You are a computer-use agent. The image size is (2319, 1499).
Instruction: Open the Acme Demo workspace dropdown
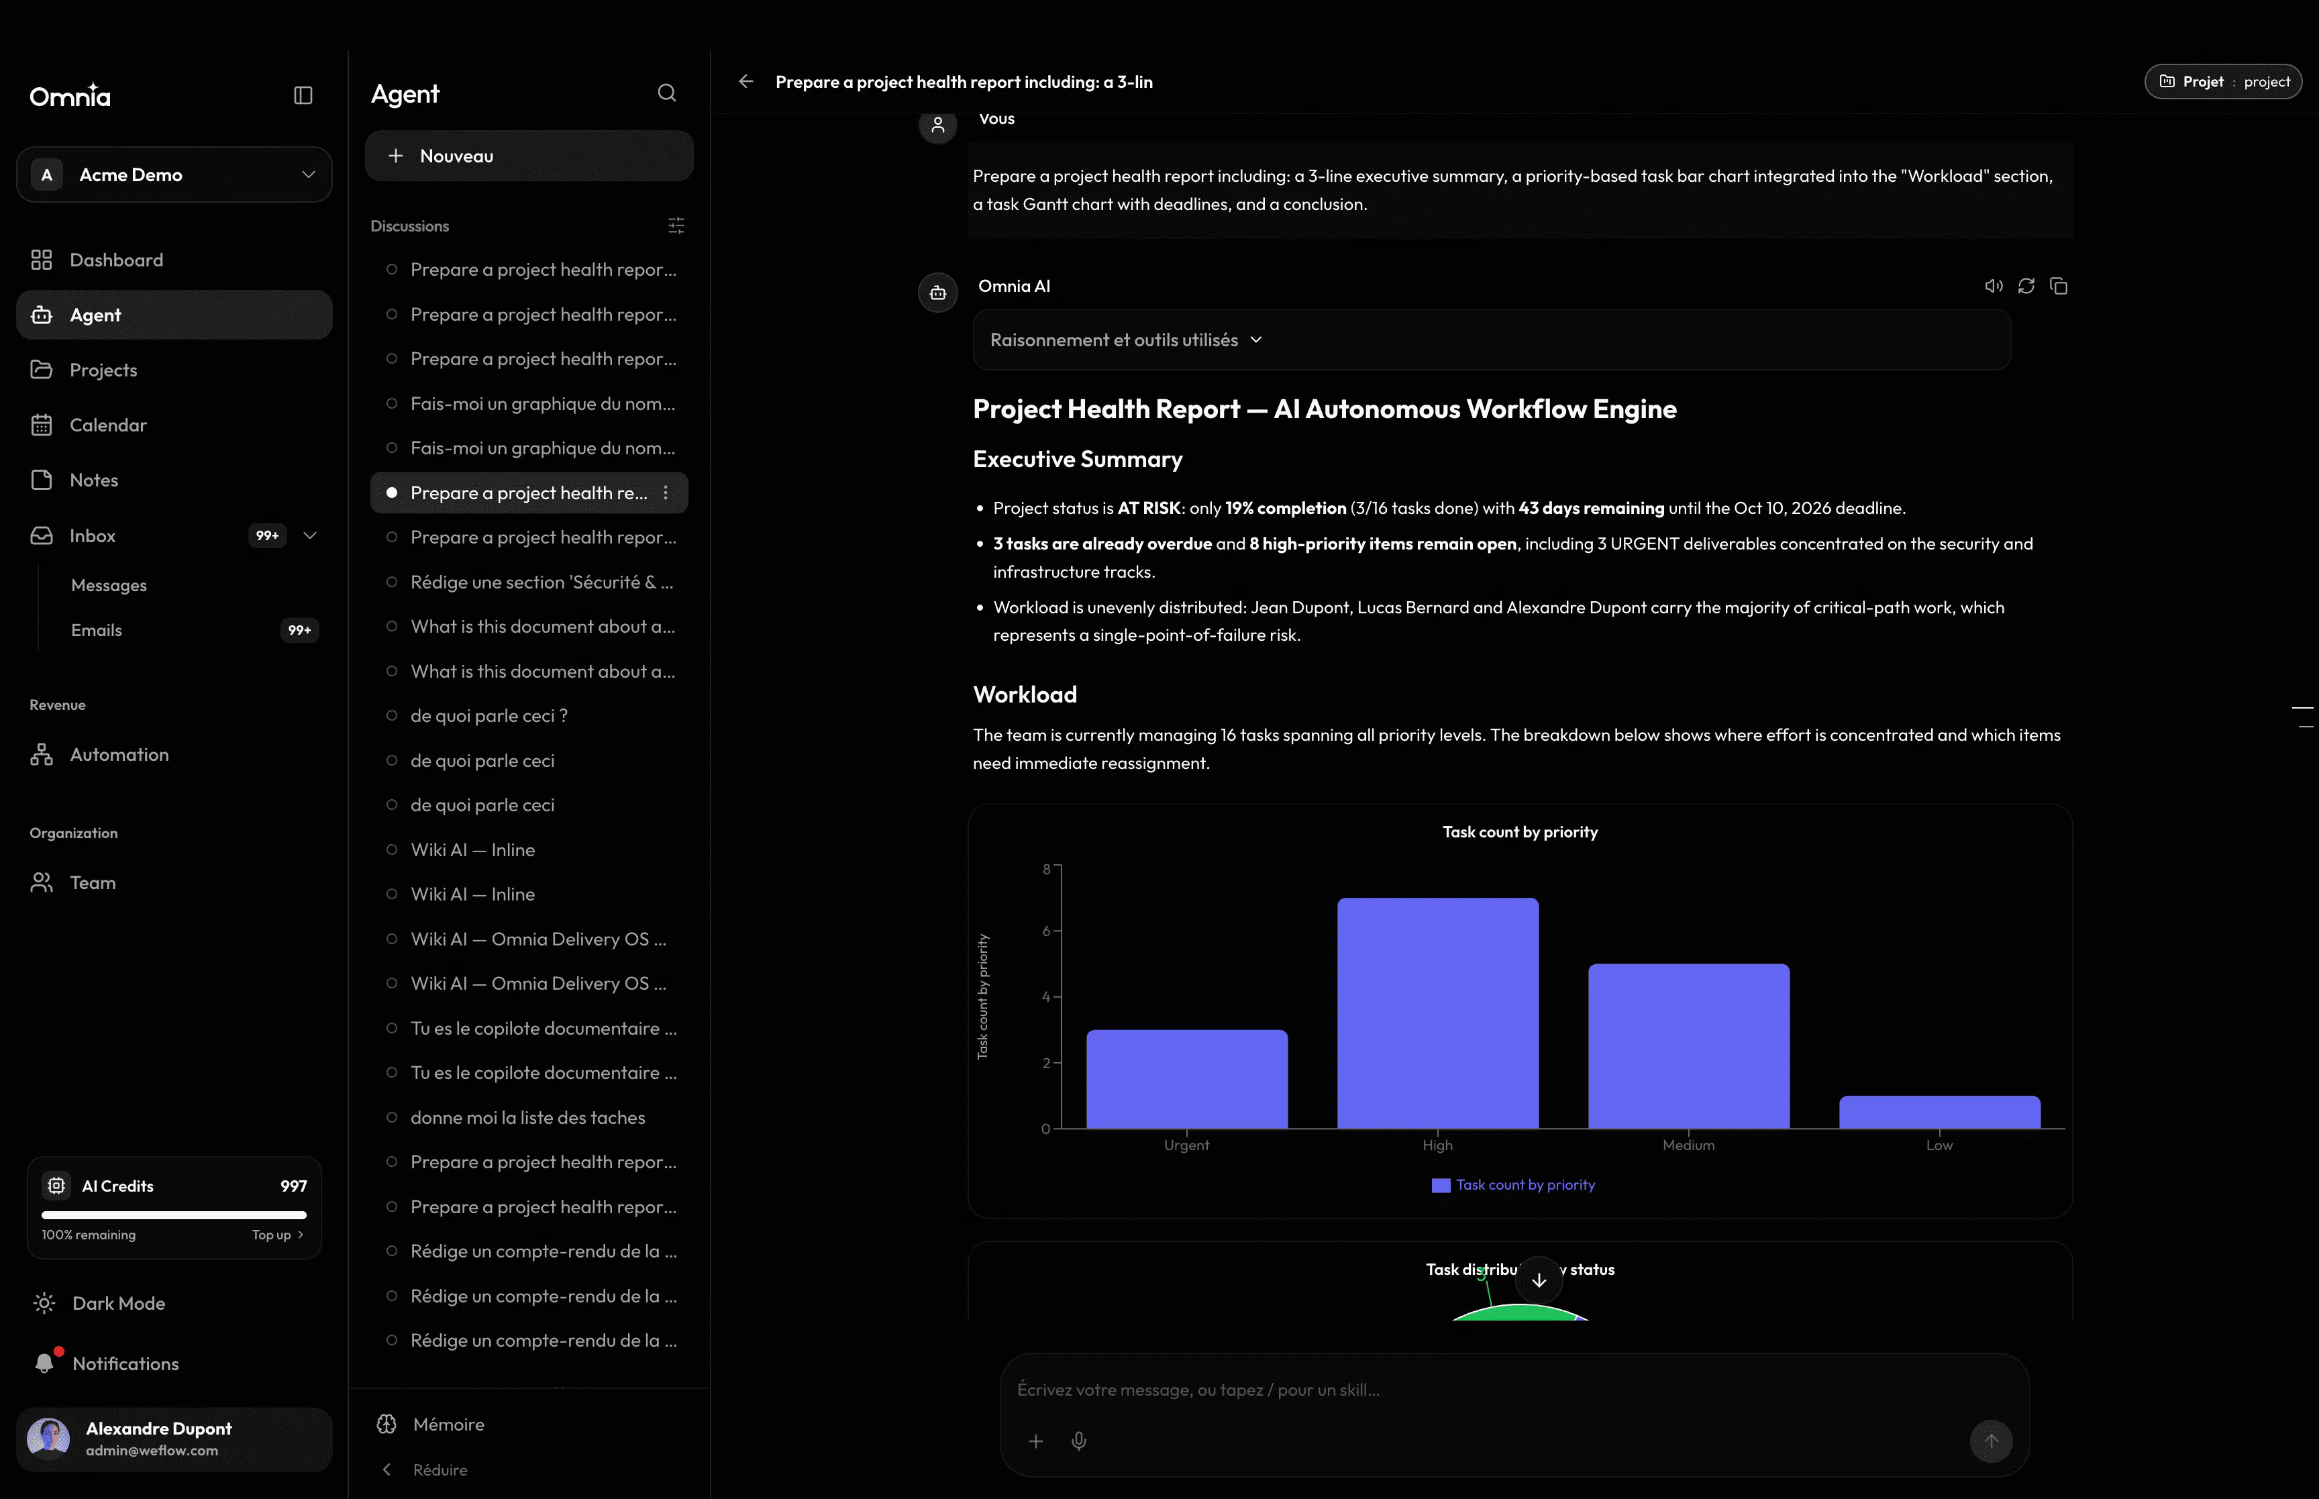click(x=174, y=175)
